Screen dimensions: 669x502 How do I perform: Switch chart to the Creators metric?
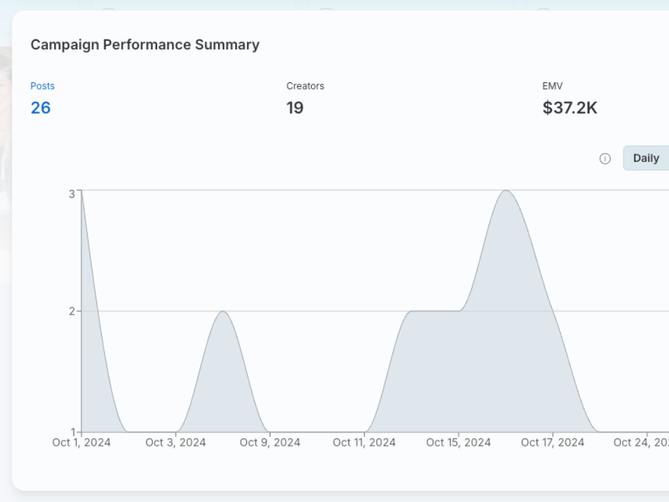point(305,86)
